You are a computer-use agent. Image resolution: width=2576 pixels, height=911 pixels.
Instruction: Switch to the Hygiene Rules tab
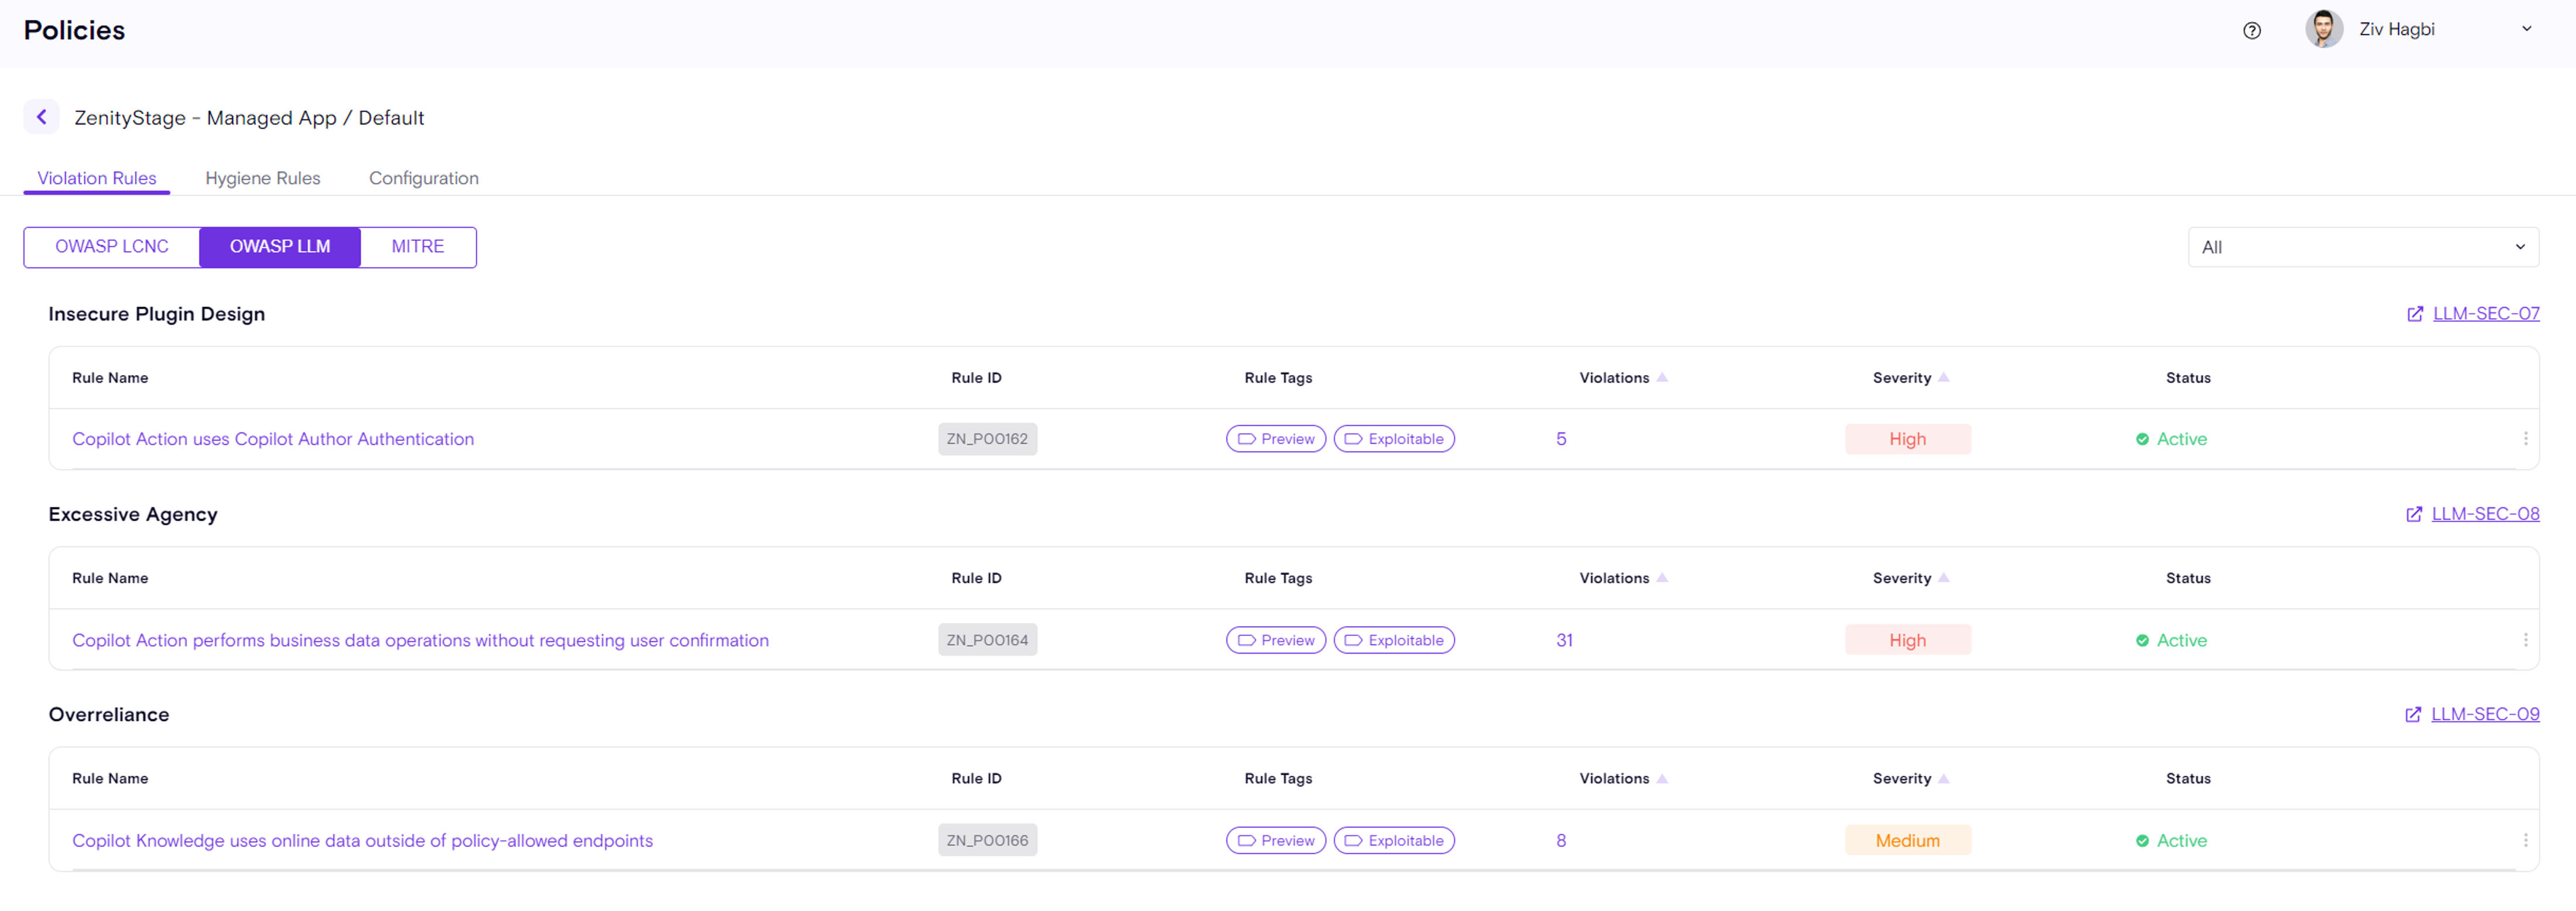pos(262,178)
